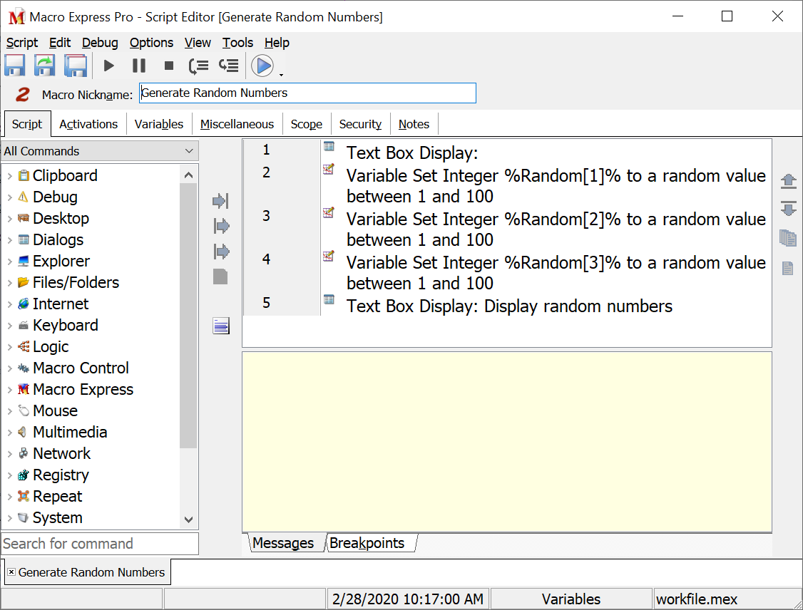This screenshot has height=610, width=803.
Task: Open the Debug menu in the menu bar
Action: pos(100,43)
